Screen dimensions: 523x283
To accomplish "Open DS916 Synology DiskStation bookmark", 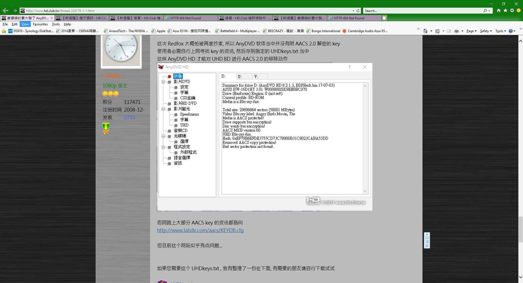I will (31, 31).
